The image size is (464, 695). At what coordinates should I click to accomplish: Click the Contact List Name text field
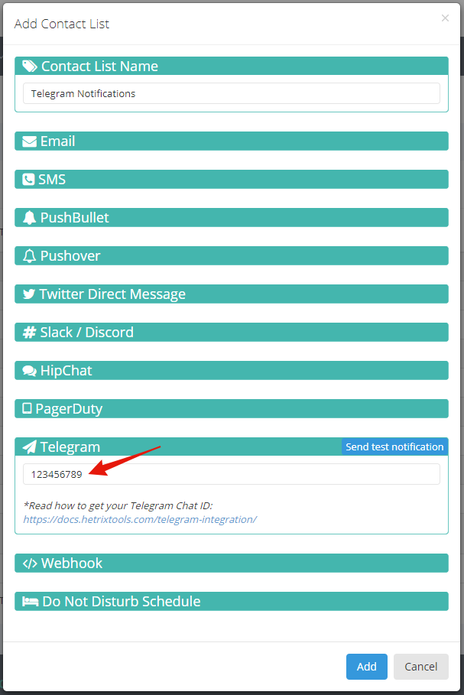point(232,93)
